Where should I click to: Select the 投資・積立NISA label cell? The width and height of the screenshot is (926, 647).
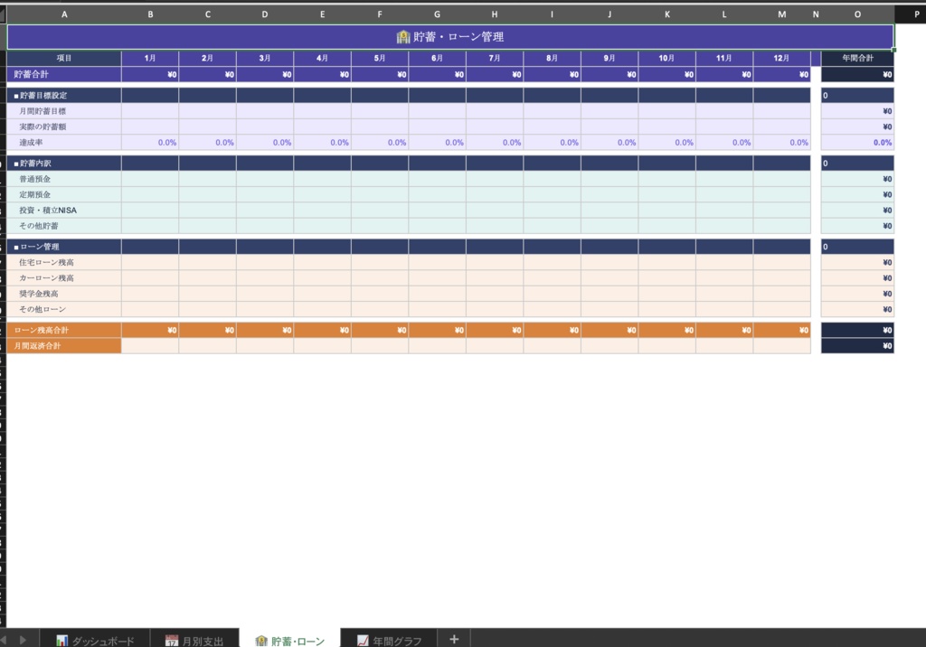64,211
